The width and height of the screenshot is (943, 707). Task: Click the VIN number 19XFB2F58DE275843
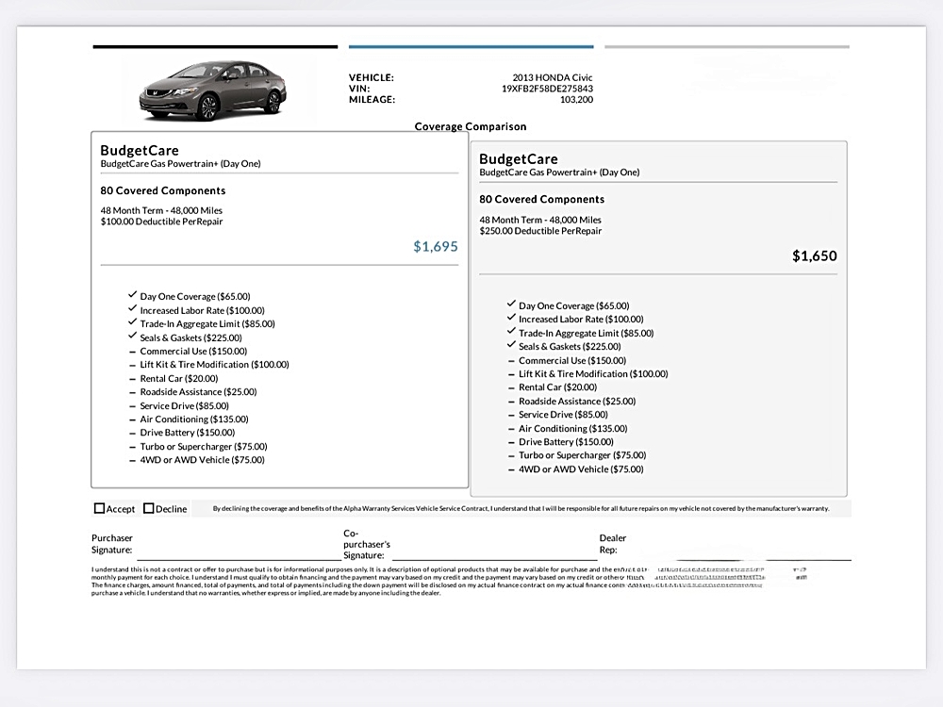click(x=547, y=89)
